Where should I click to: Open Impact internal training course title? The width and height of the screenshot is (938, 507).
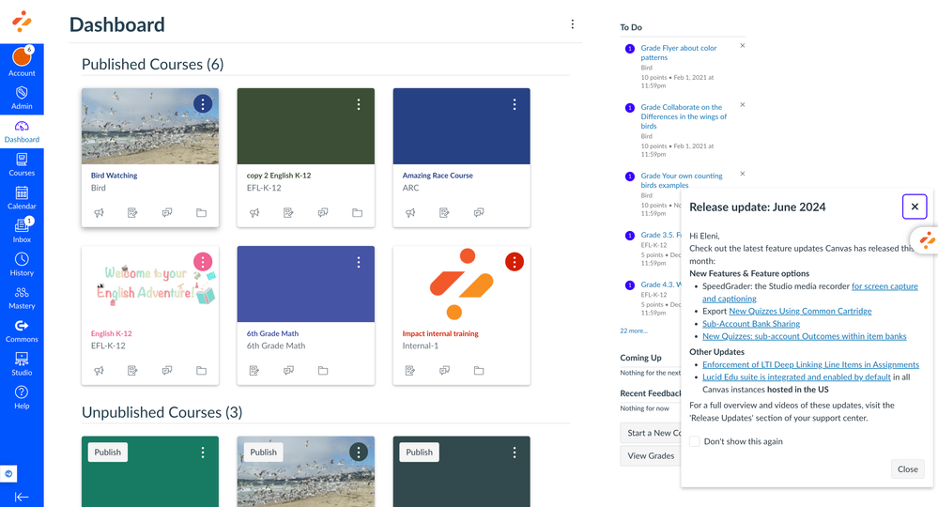tap(440, 333)
